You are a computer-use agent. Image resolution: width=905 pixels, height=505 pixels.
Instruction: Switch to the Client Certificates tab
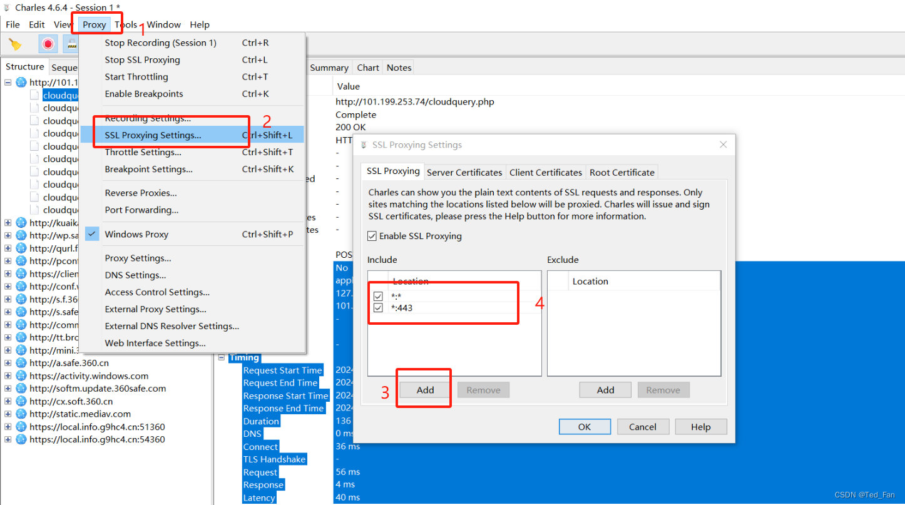click(546, 172)
